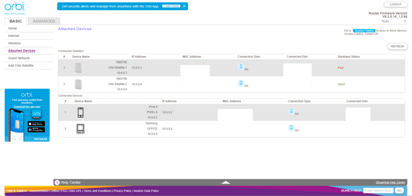
Task: Open the Auto language dropdown
Action: (393, 21)
